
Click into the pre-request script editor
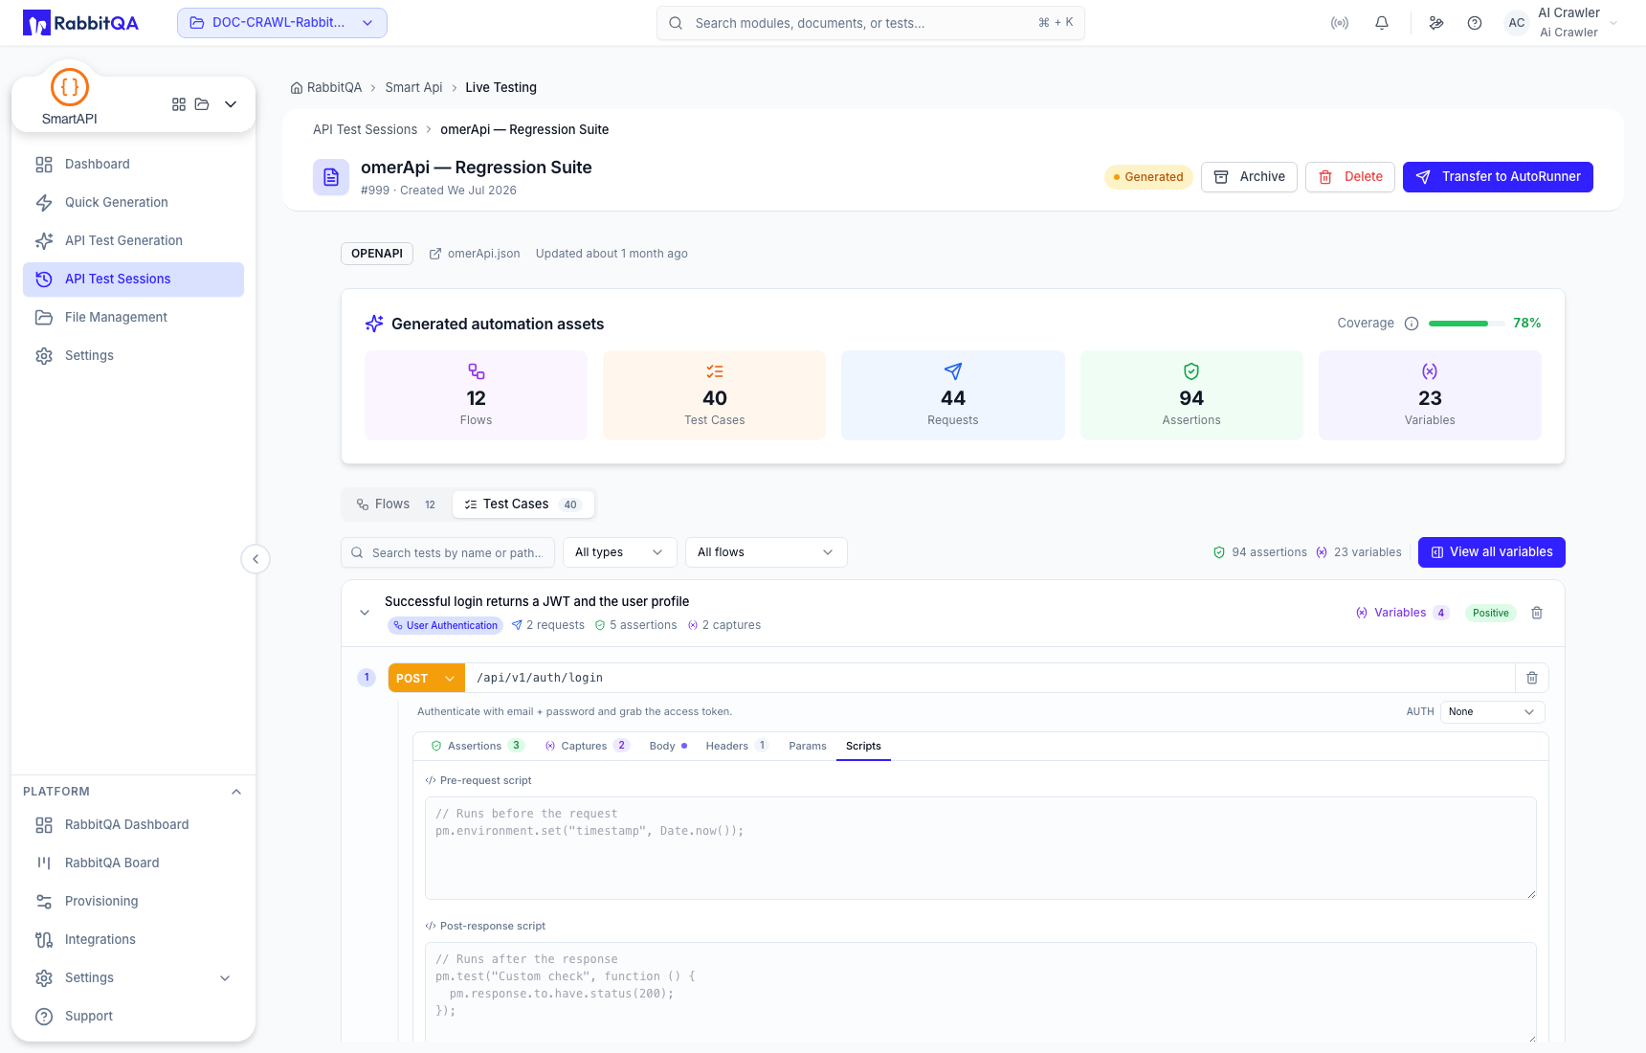click(981, 848)
